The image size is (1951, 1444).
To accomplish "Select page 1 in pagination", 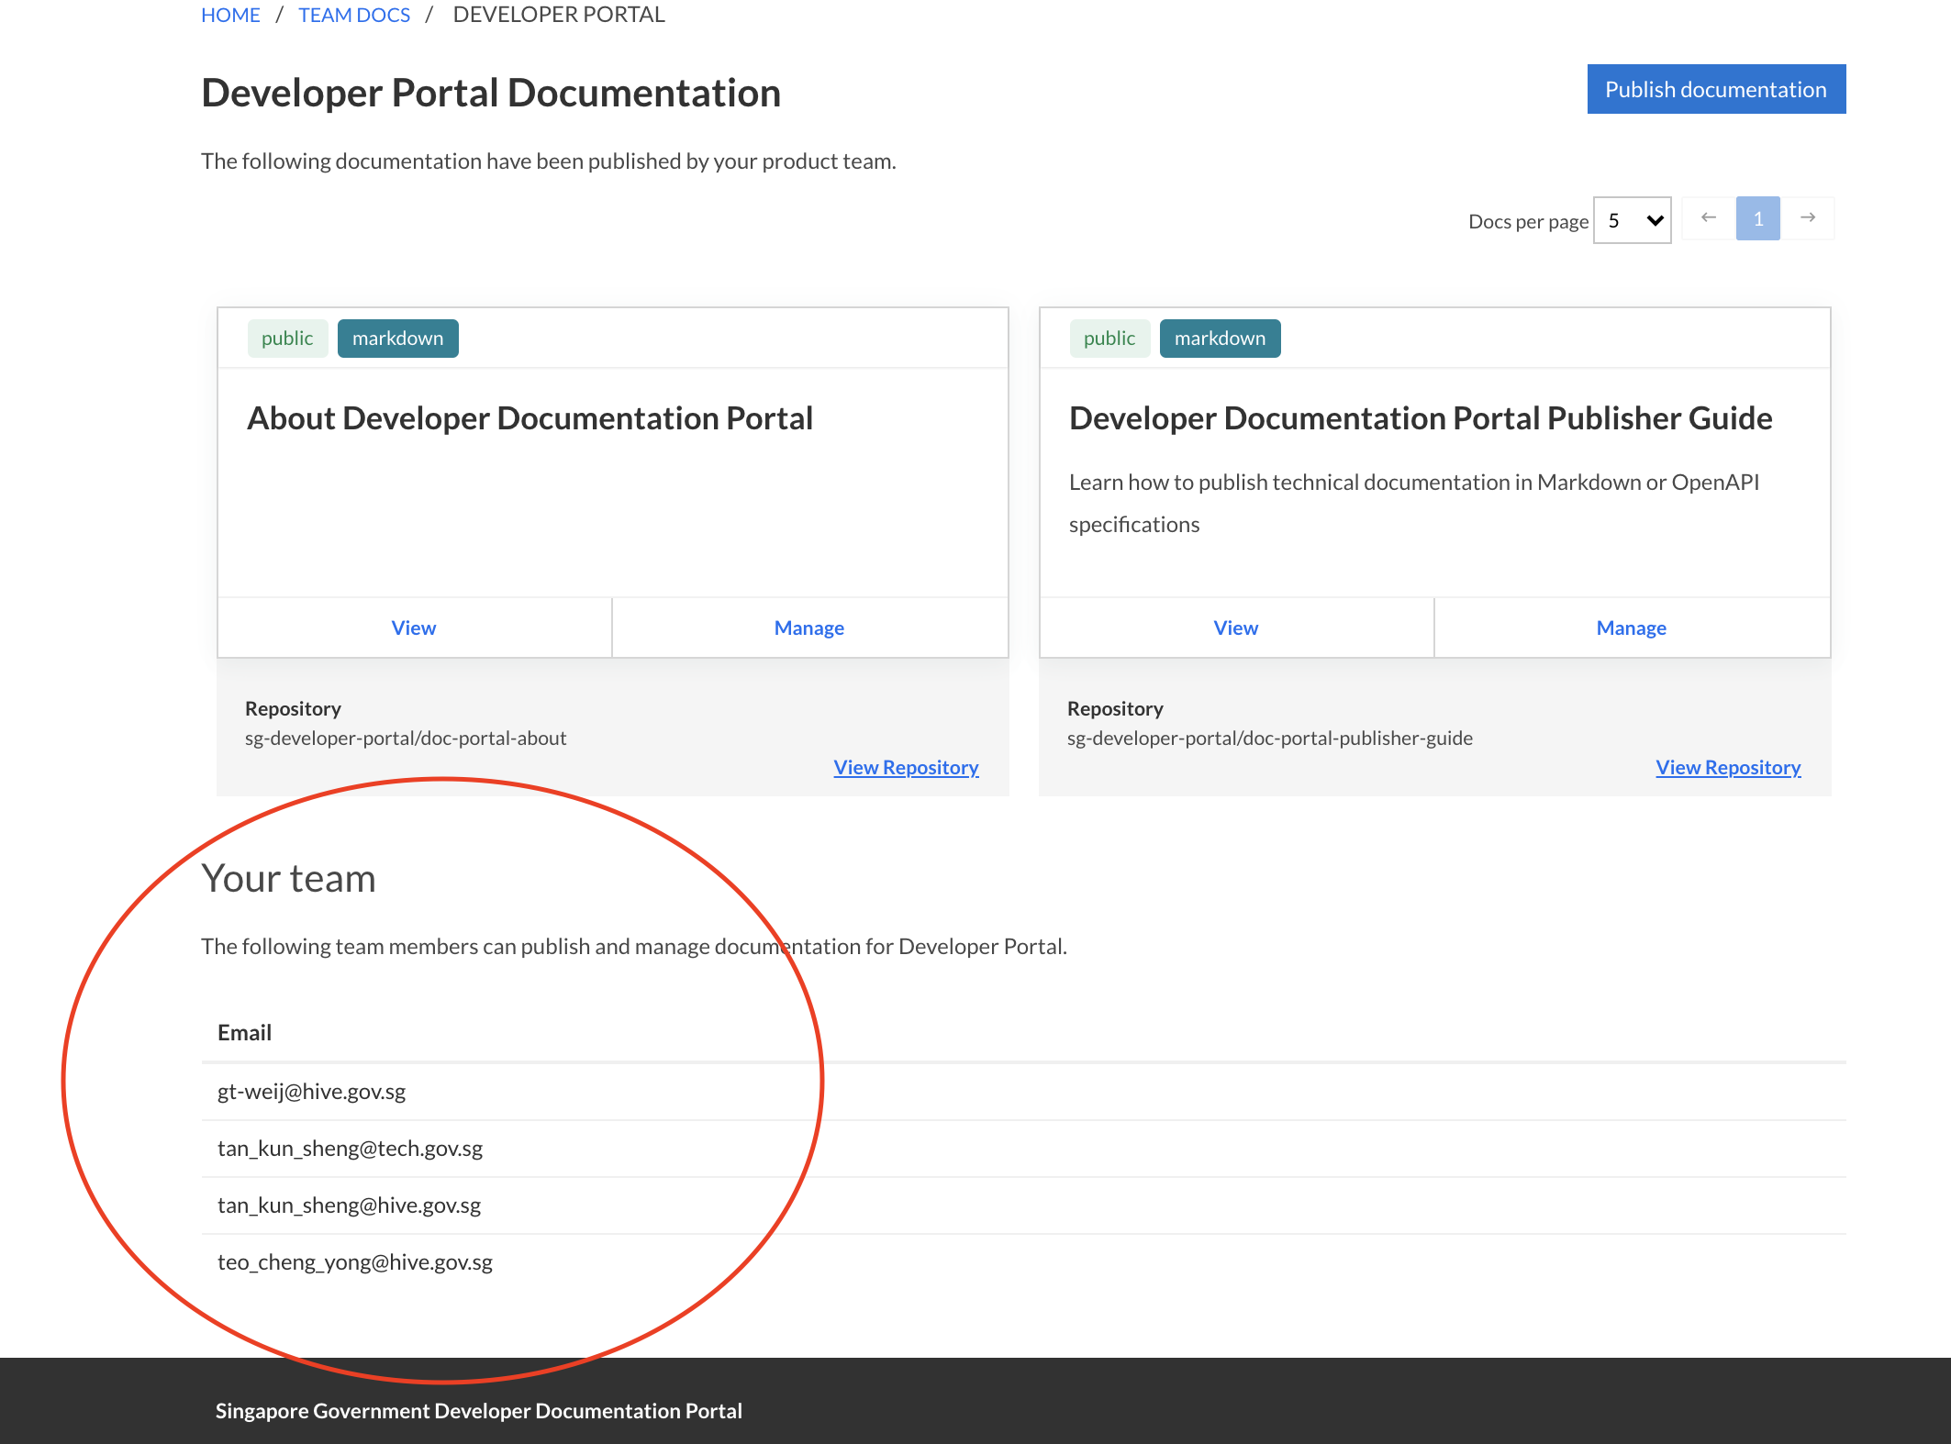I will click(x=1757, y=217).
